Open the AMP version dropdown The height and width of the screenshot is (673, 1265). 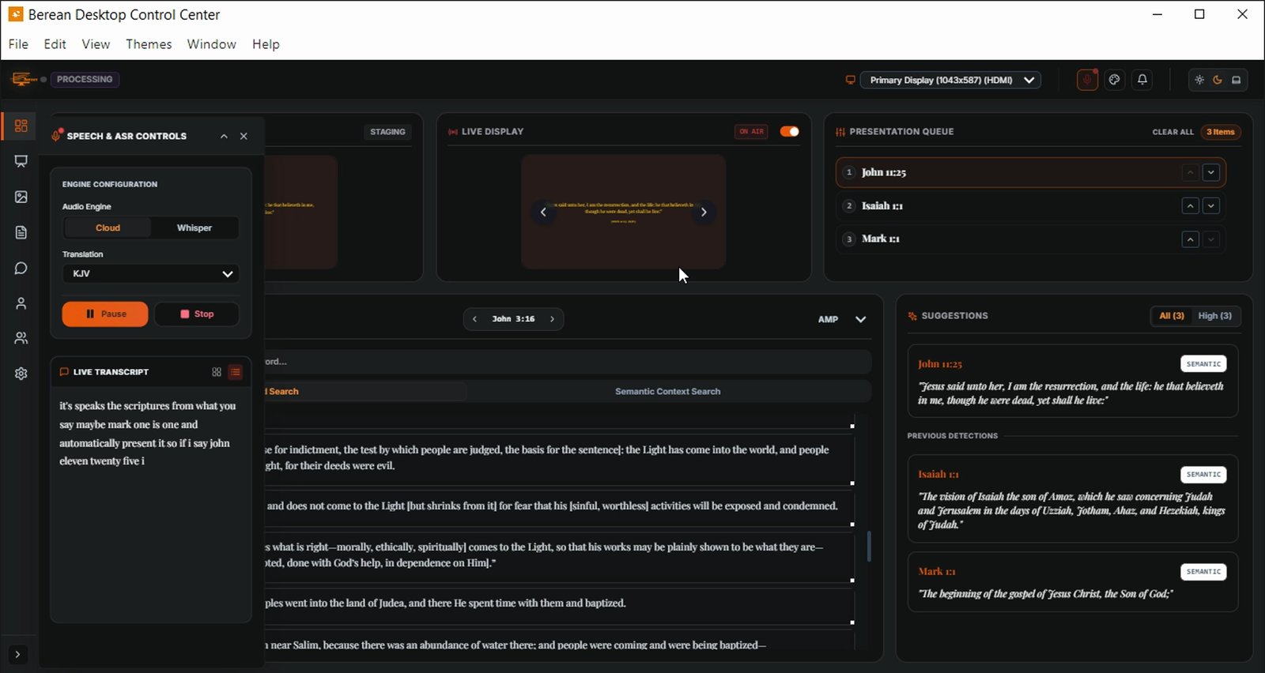click(842, 319)
